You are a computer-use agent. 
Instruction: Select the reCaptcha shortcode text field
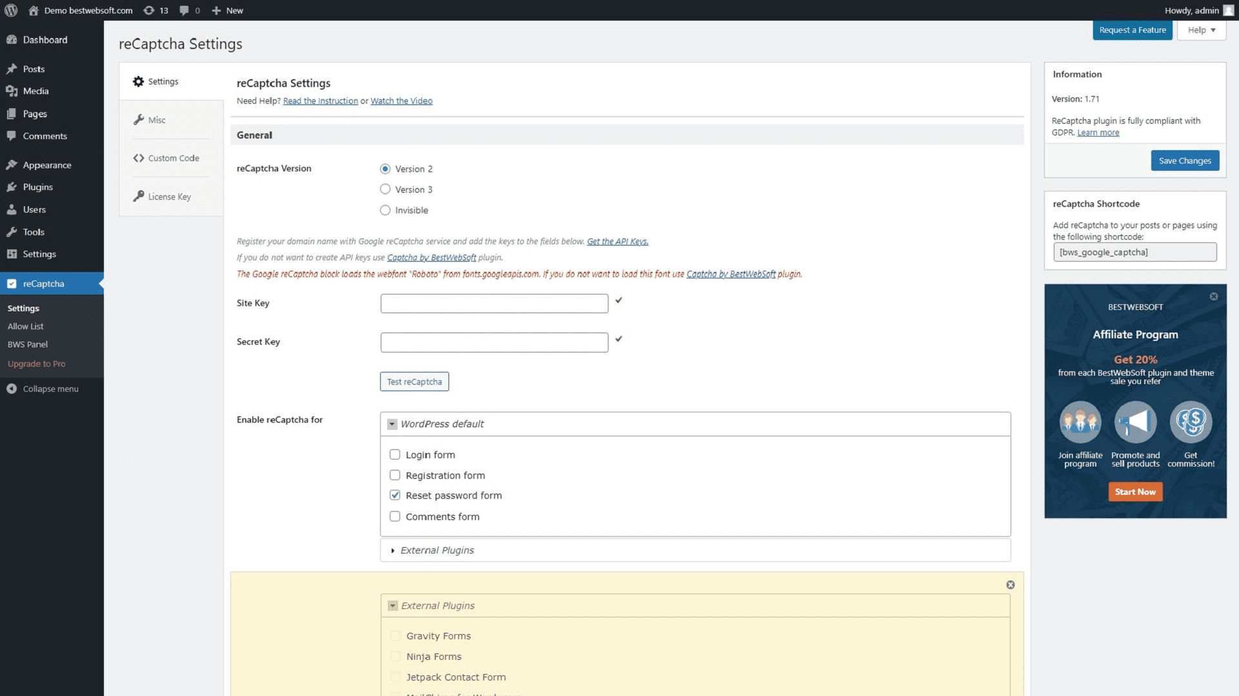pyautogui.click(x=1134, y=252)
